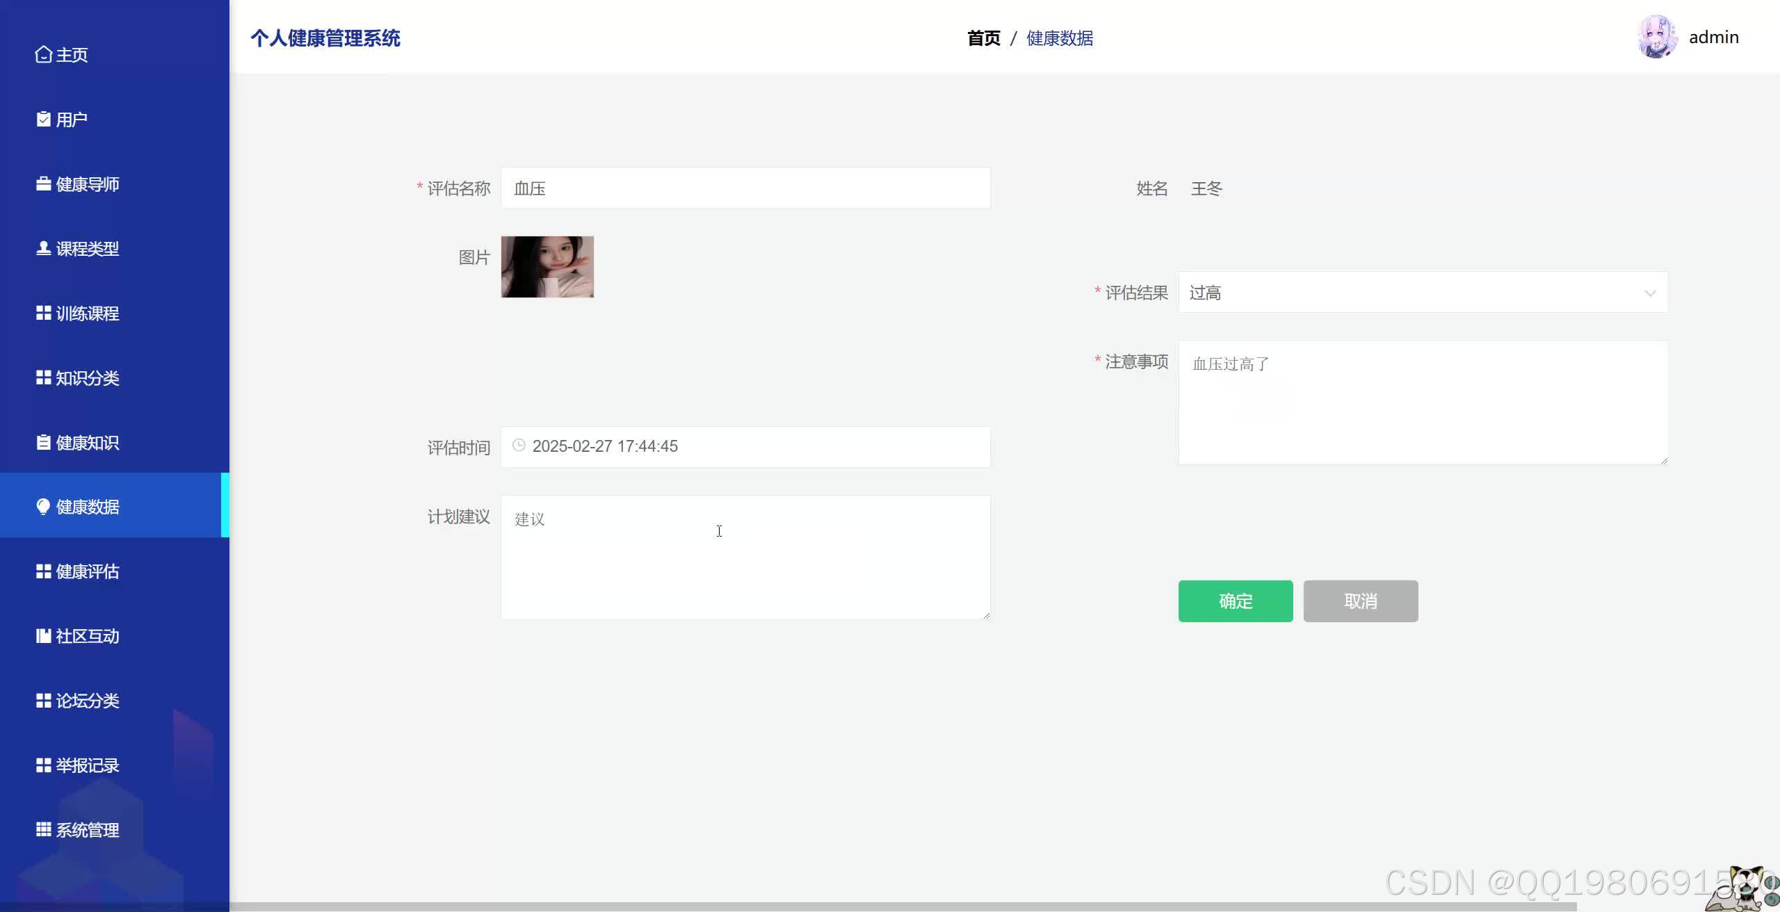
Task: Click the 取消 cancel button
Action: coord(1360,601)
